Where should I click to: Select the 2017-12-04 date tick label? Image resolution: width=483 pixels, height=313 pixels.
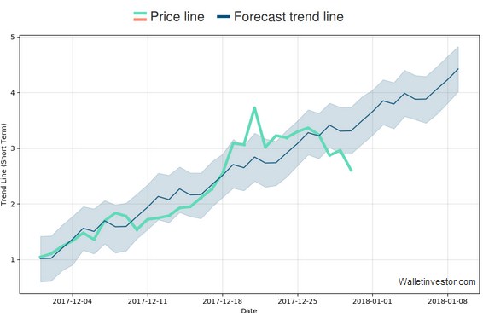tap(72, 301)
